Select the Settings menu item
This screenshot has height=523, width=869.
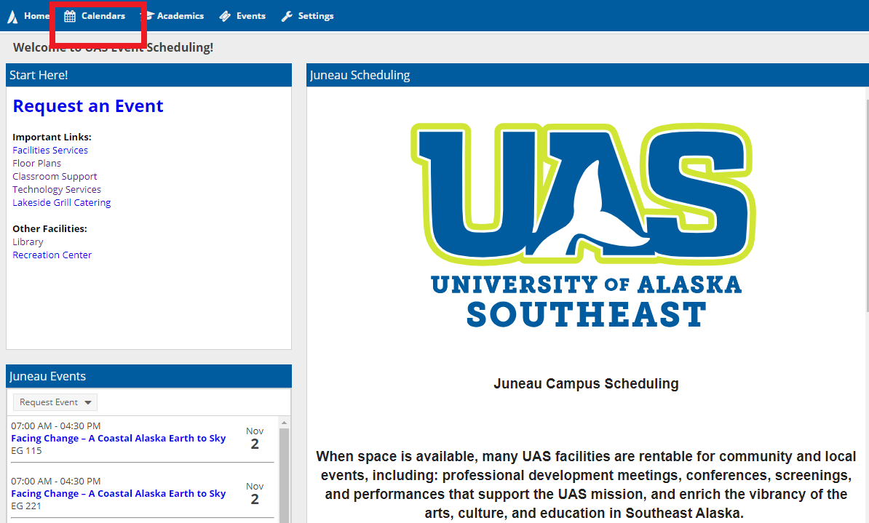tap(315, 15)
